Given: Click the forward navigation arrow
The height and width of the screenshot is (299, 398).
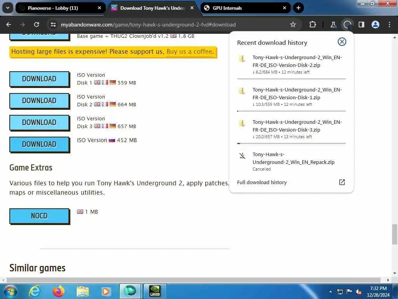Looking at the screenshot, I should coord(23,25).
